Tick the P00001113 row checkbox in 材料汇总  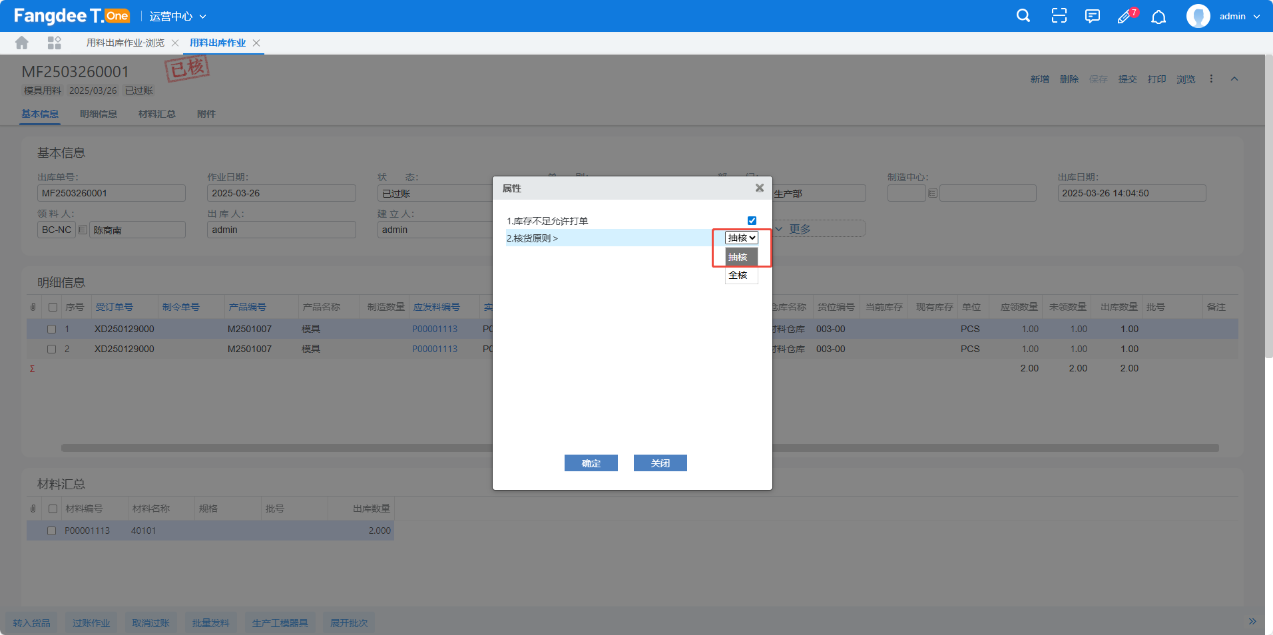point(51,531)
